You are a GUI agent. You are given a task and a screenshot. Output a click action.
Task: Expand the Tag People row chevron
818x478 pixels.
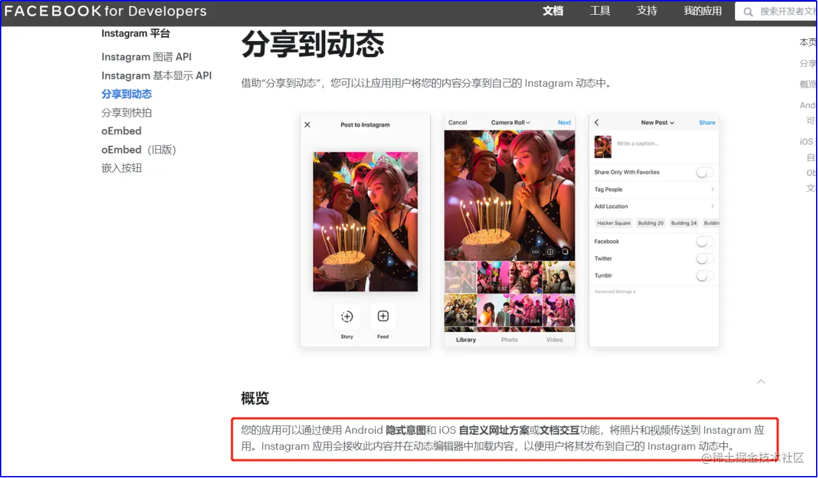(x=713, y=190)
